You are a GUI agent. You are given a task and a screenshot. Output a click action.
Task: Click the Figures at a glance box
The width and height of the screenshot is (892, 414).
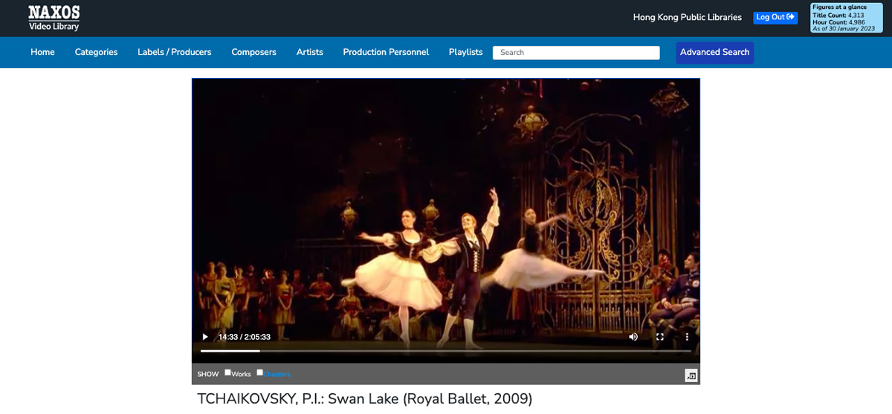pos(846,18)
